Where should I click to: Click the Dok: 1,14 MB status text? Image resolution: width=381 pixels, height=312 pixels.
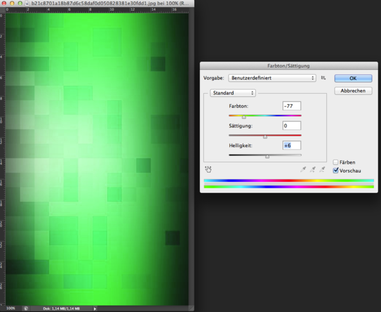pos(61,309)
